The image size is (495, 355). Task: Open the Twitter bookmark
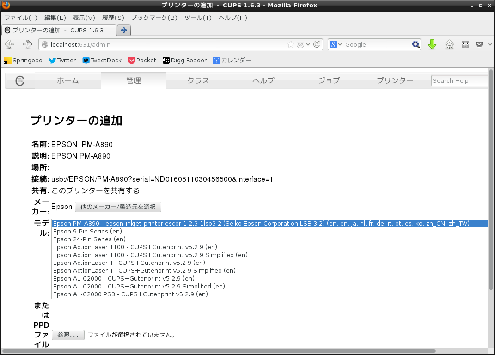point(62,61)
